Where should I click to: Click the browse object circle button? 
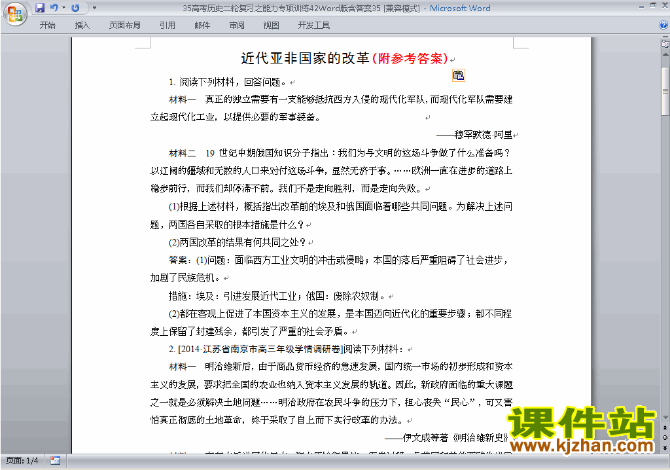[x=665, y=437]
